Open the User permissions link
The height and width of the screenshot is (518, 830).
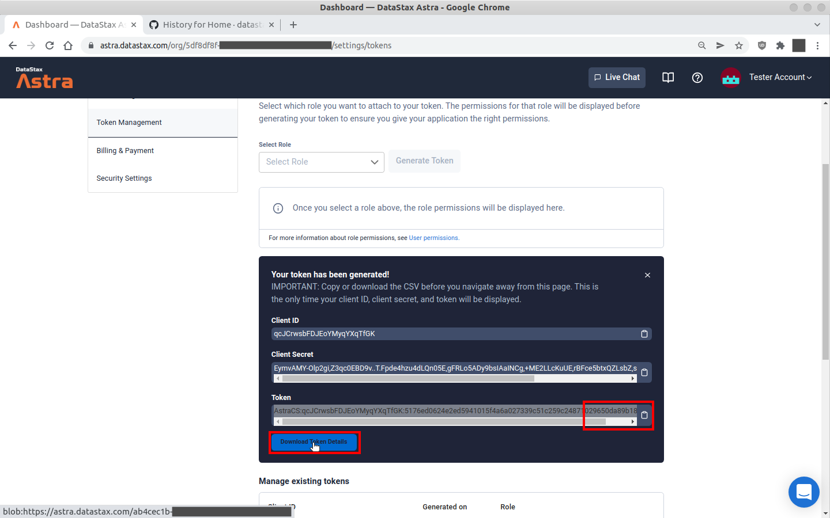point(433,238)
